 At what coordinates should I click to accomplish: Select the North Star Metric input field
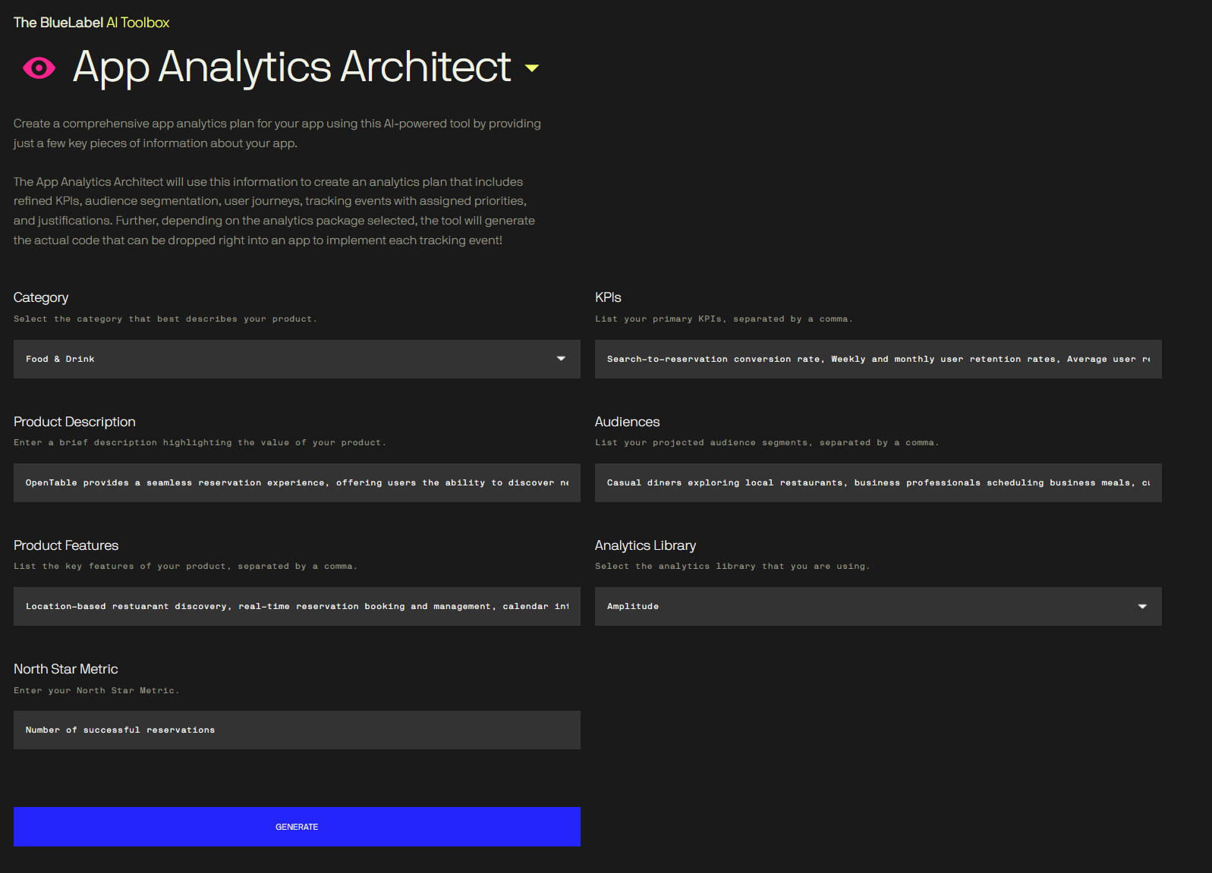click(297, 730)
